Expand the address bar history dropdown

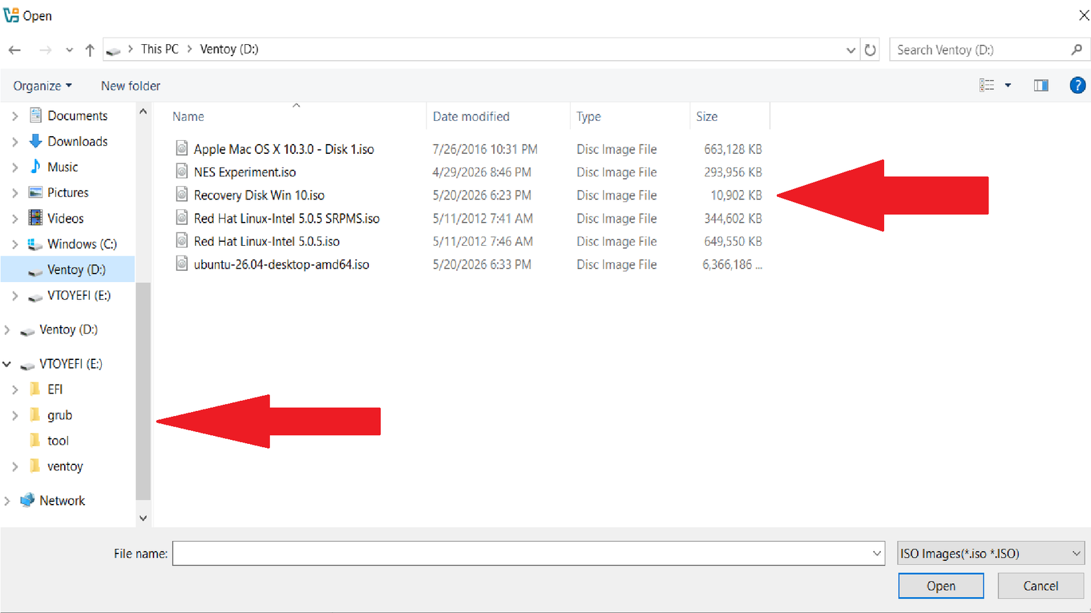pyautogui.click(x=850, y=50)
